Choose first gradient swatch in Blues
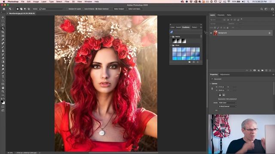275x154 pixels. click(174, 50)
